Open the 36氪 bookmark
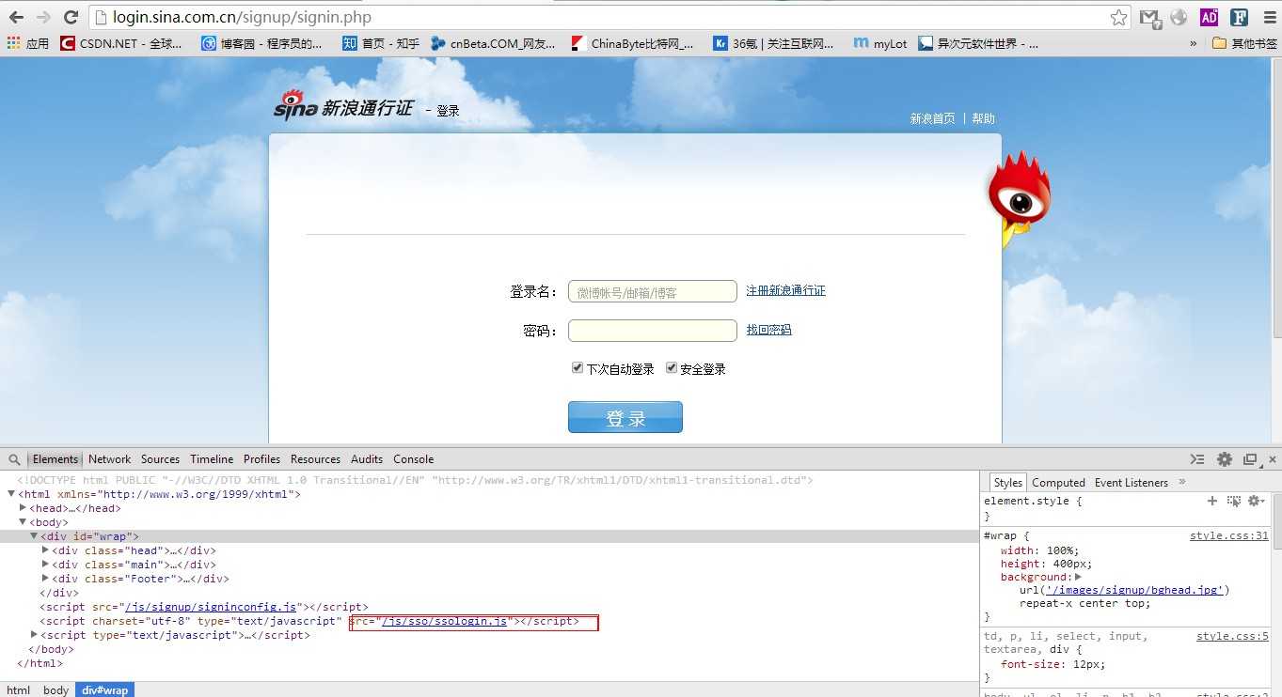1282x697 pixels. tap(773, 43)
